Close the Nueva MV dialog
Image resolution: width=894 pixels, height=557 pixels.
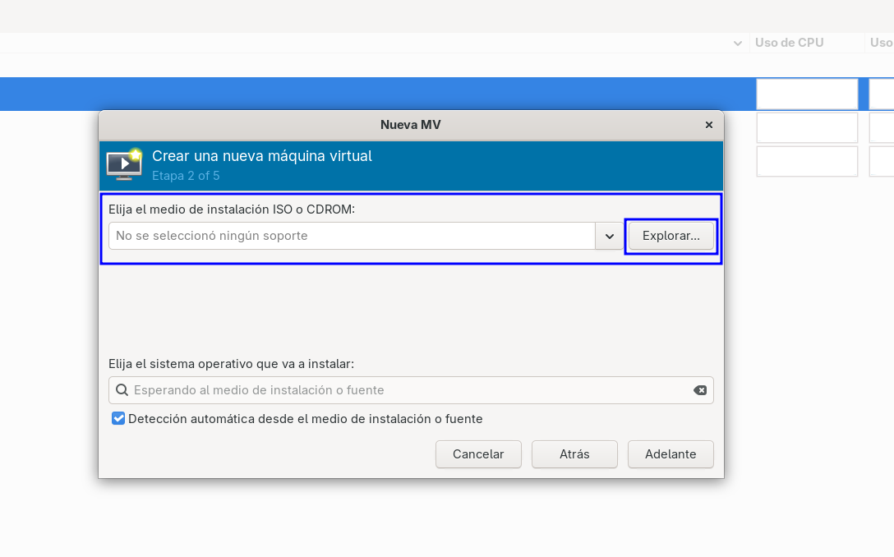[x=708, y=125]
